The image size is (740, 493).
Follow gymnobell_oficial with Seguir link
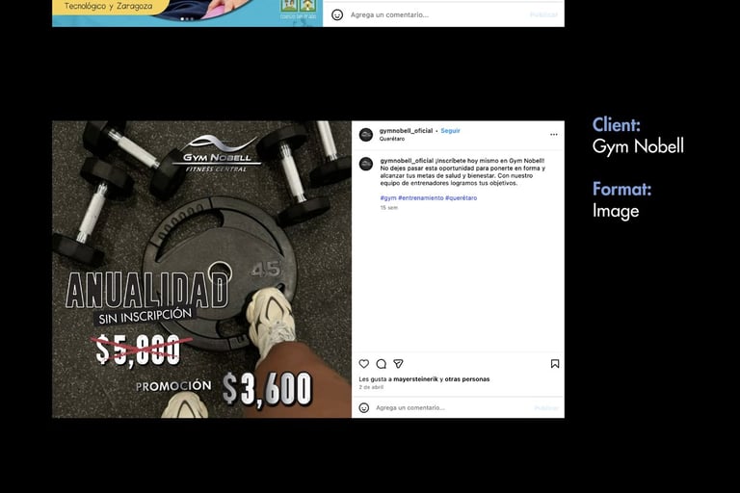(450, 131)
